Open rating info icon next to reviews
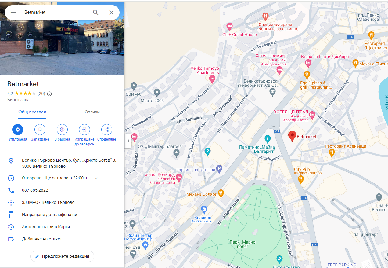 coord(49,94)
